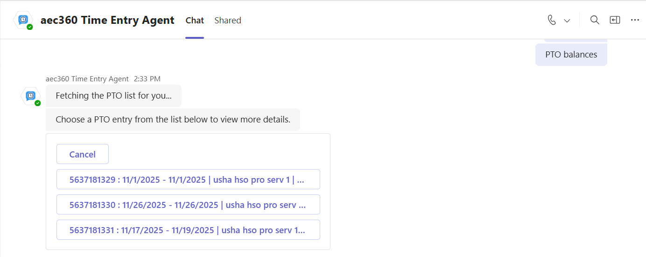
Task: Select PTO entry 5637181330 dated 11/26/2025
Action: pos(188,205)
